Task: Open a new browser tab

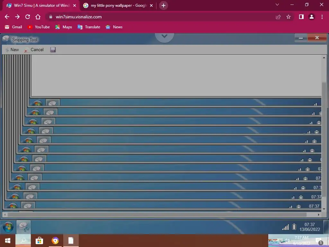Action: 164,5
